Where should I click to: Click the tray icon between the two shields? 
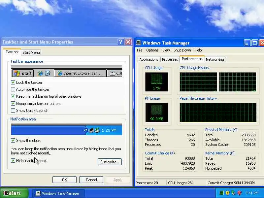click(x=233, y=193)
